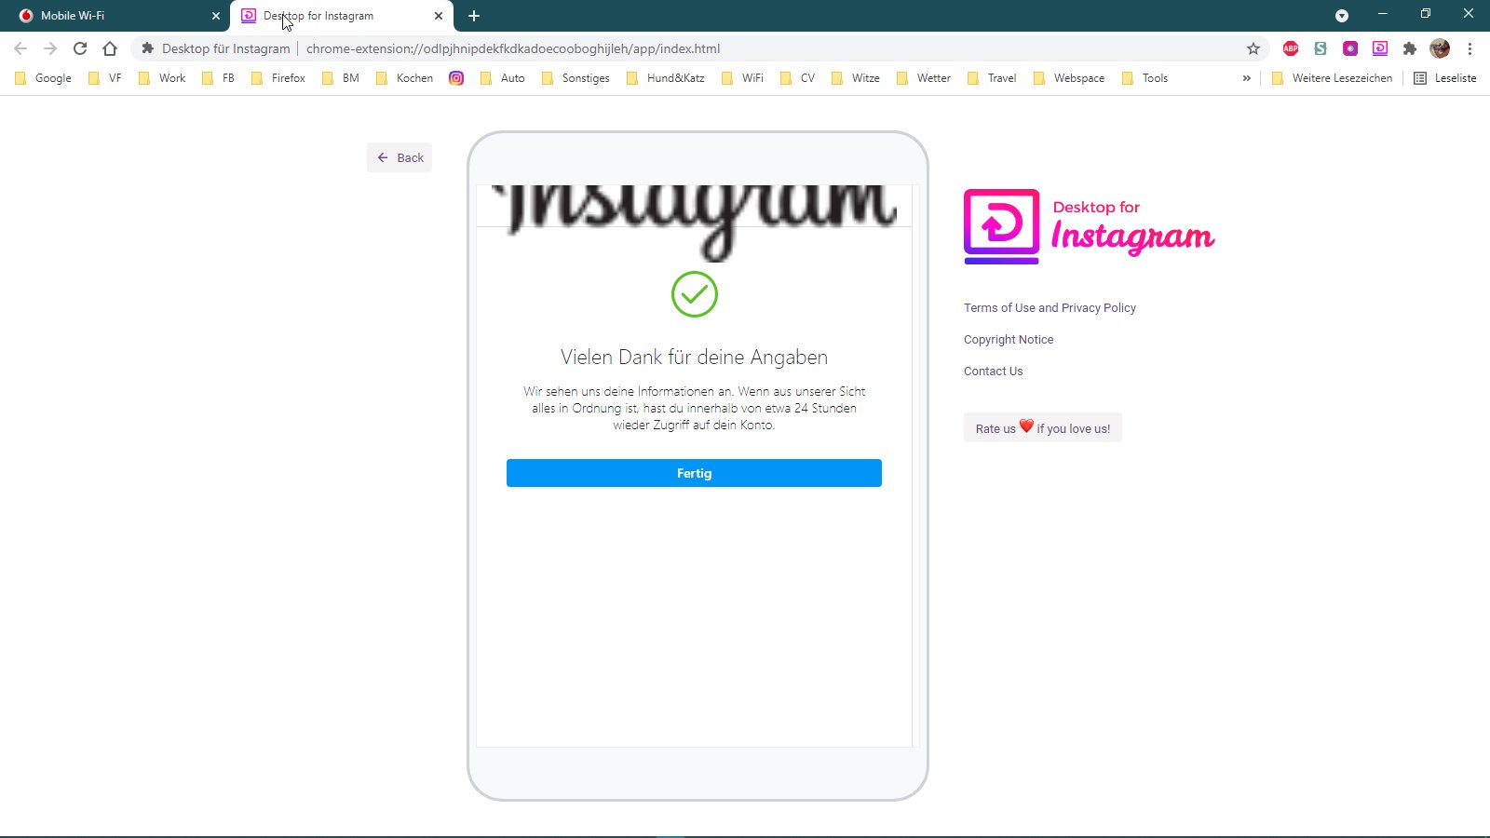Open the Tools bookmark folder
The image size is (1490, 838).
click(x=1145, y=78)
